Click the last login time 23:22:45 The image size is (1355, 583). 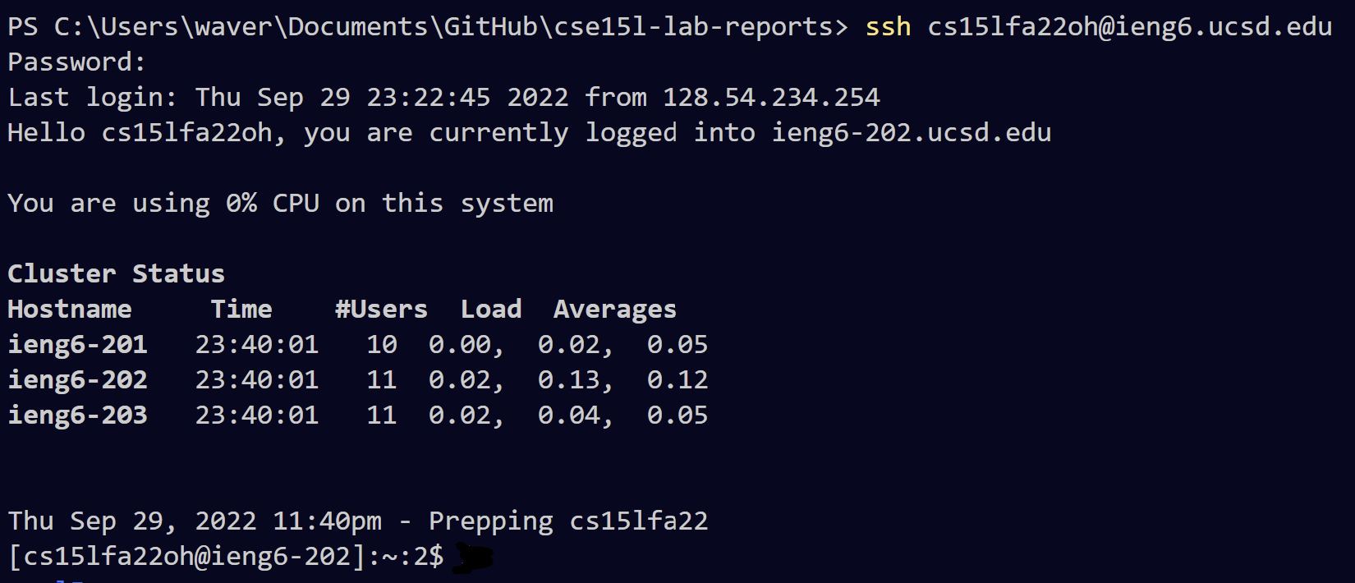[428, 98]
